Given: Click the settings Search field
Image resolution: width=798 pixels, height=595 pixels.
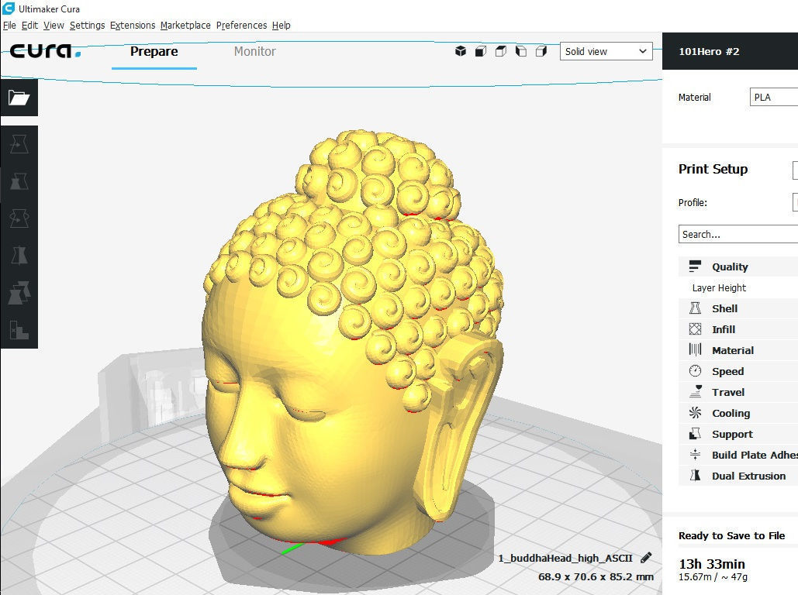Looking at the screenshot, I should (738, 234).
